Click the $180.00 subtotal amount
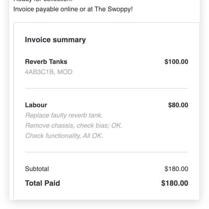209x209 pixels. [177, 169]
